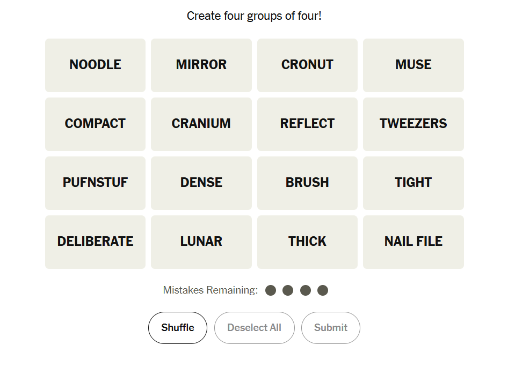Select the MIRROR word tile
This screenshot has height=375, width=508.
click(201, 65)
